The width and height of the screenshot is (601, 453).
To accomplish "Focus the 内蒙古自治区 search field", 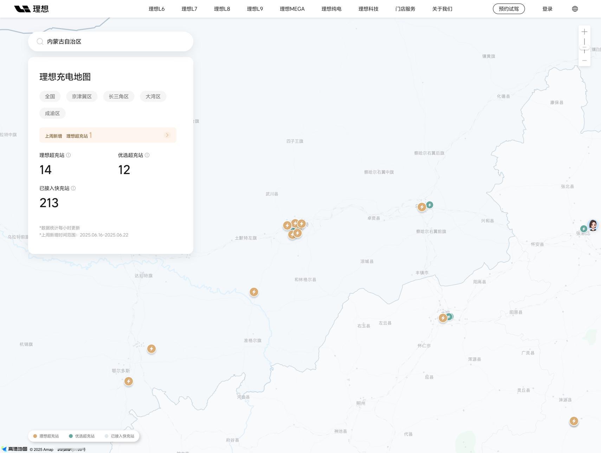I will pos(111,42).
